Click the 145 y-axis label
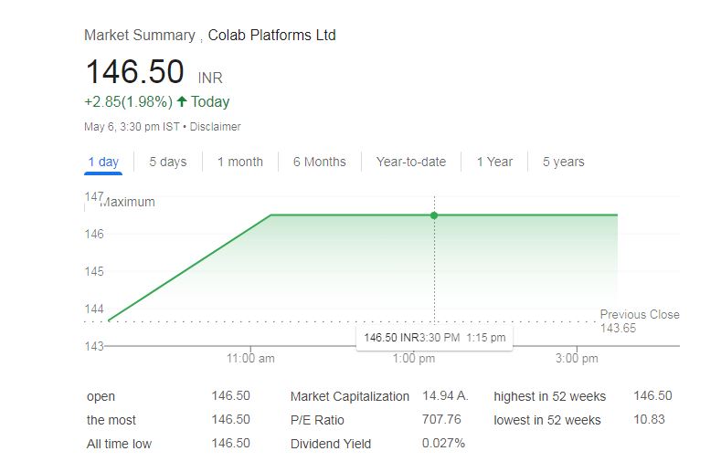The height and width of the screenshot is (472, 721). coord(94,271)
